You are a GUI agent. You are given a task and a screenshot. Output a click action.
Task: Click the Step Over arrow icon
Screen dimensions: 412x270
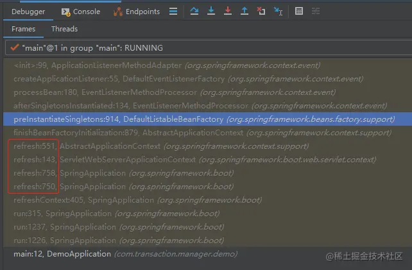(194, 11)
